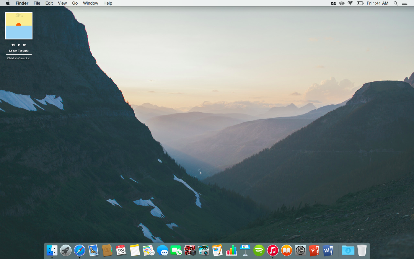Viewport: 414px width, 259px height.
Task: Play the song in music widget
Action: 19,45
